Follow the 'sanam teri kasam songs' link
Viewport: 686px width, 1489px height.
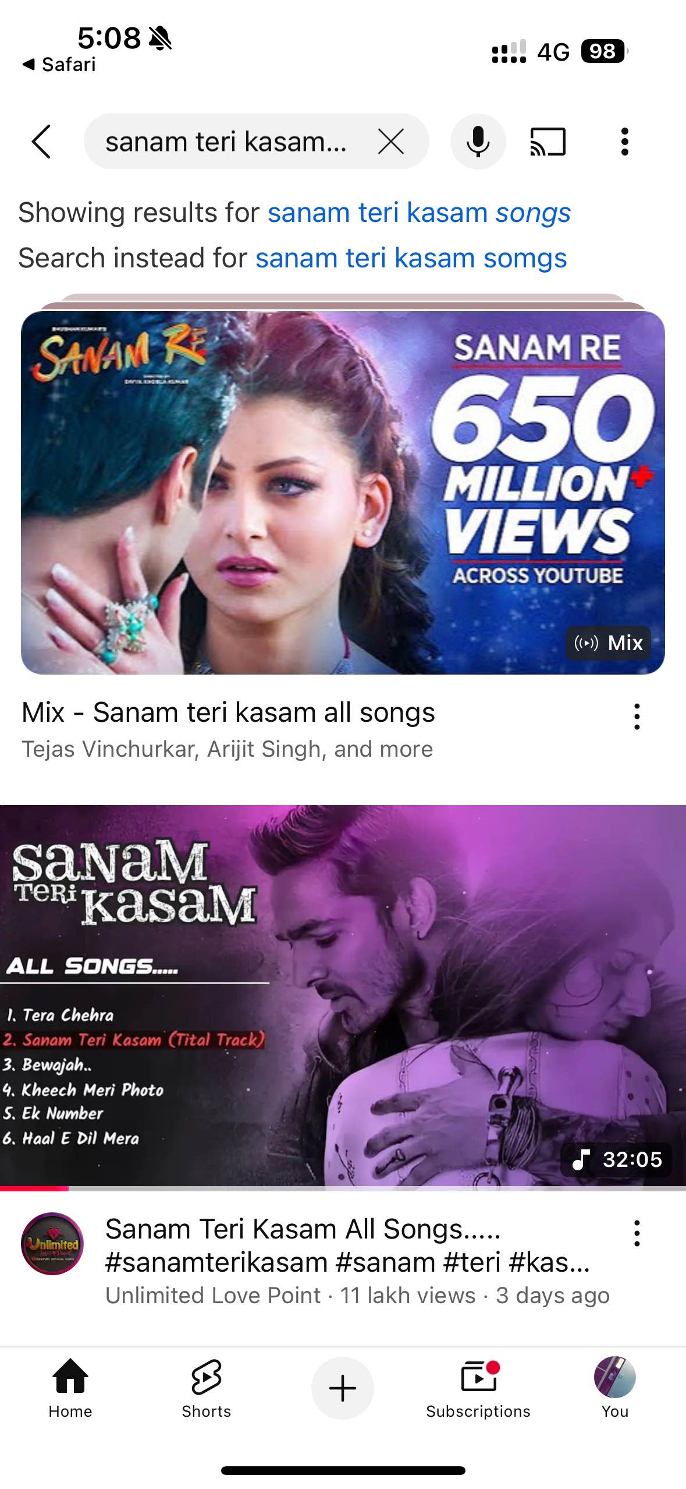point(419,212)
